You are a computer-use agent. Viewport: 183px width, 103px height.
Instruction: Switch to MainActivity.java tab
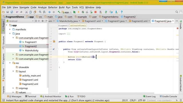68,21
